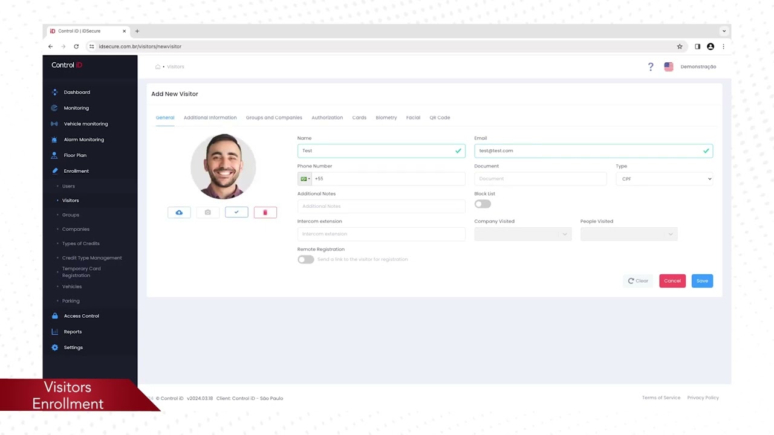The width and height of the screenshot is (774, 435).
Task: Delete the visitor photo with the trash icon
Action: [x=265, y=213]
